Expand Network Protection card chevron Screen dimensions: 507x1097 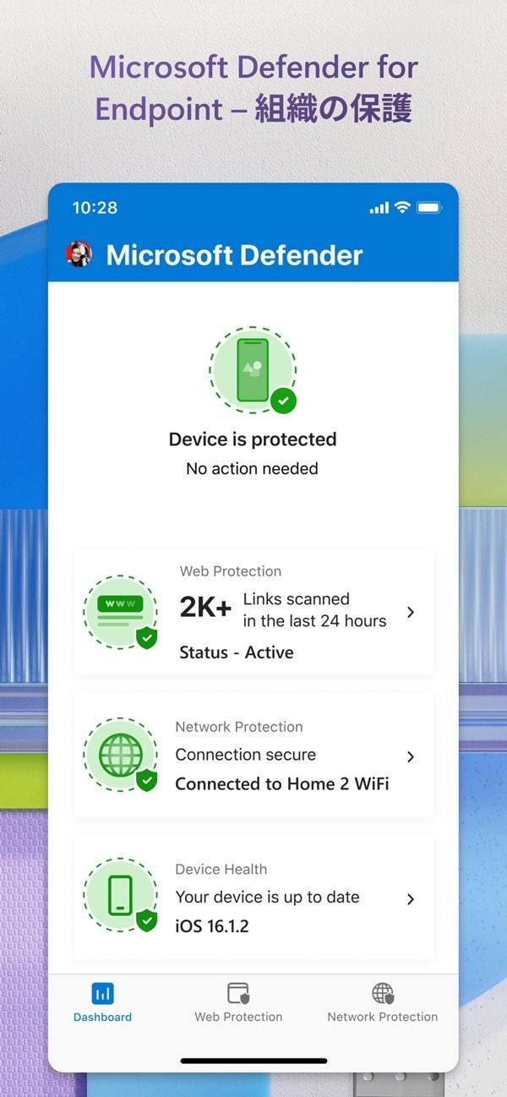pos(411,756)
